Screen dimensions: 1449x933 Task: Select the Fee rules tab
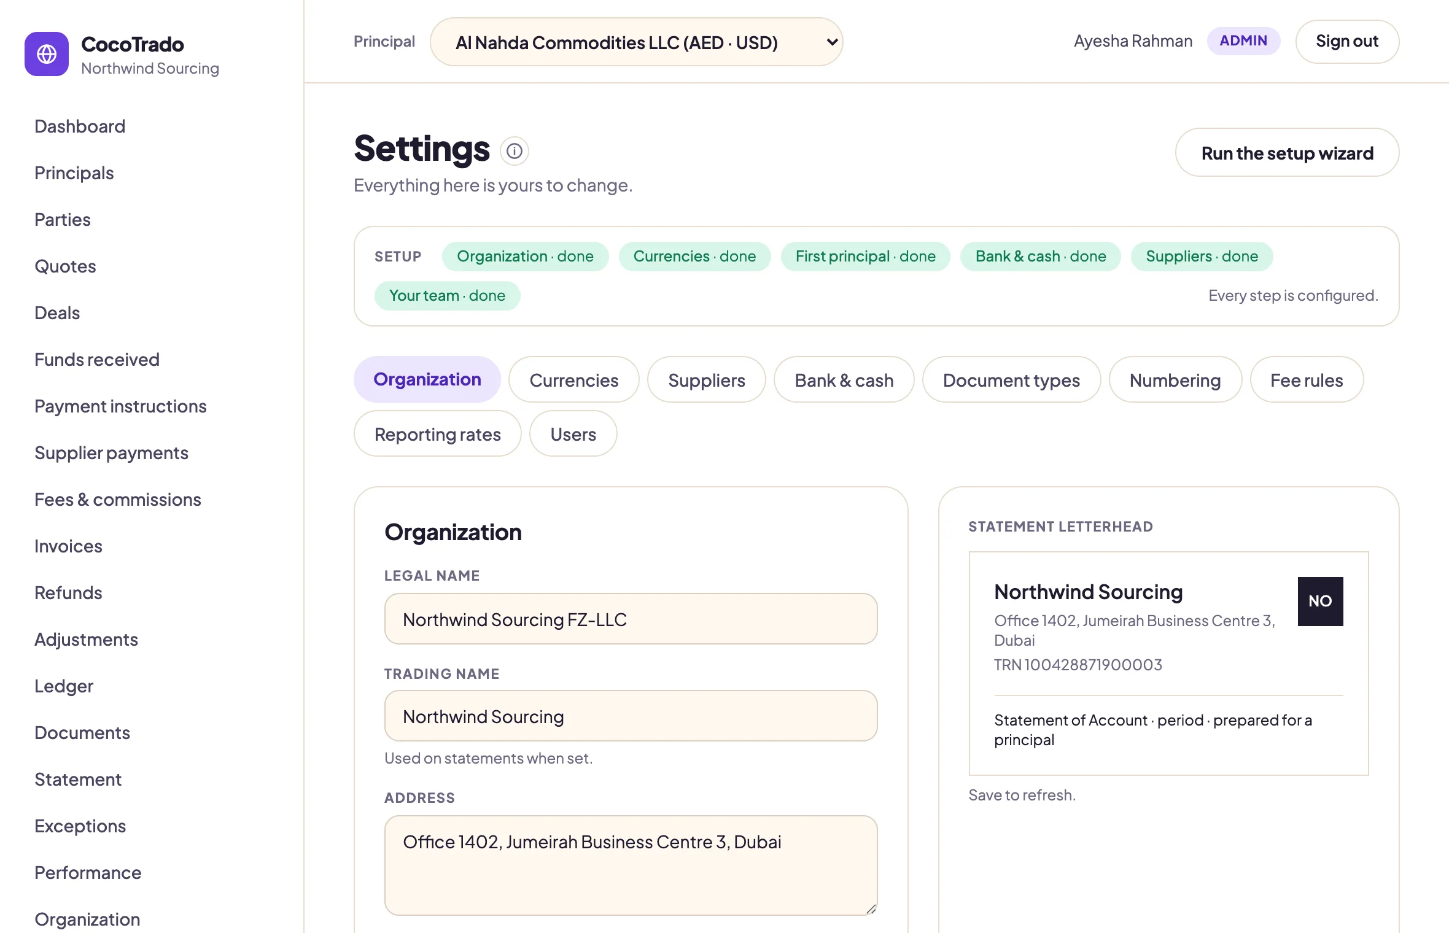(x=1307, y=379)
